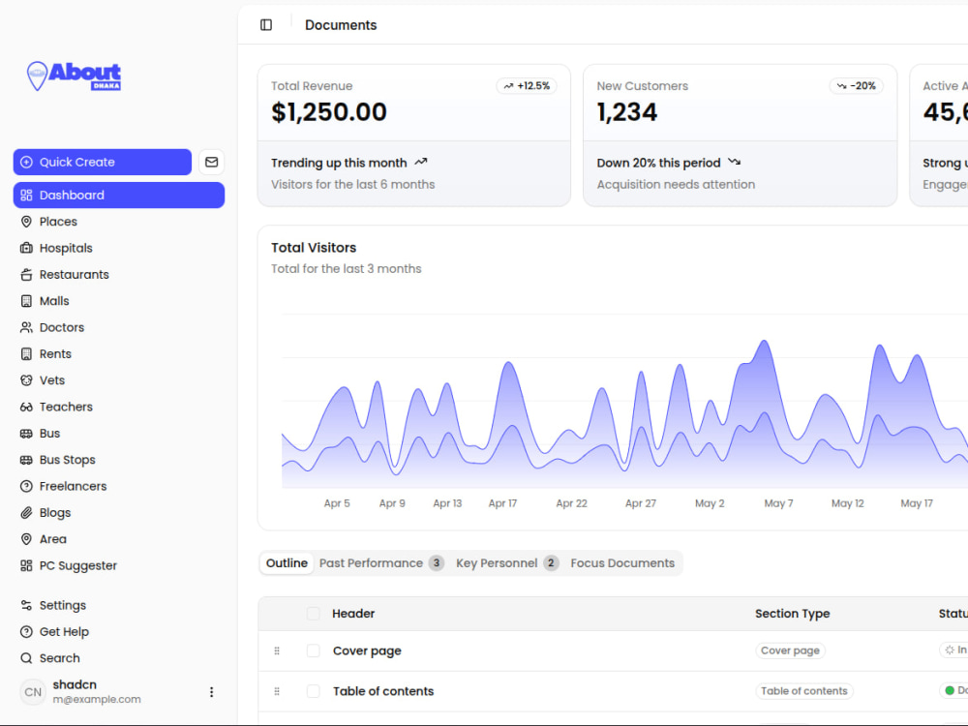Open user menu three-dots for shadcn
Screen dimensions: 968x726
coord(212,692)
